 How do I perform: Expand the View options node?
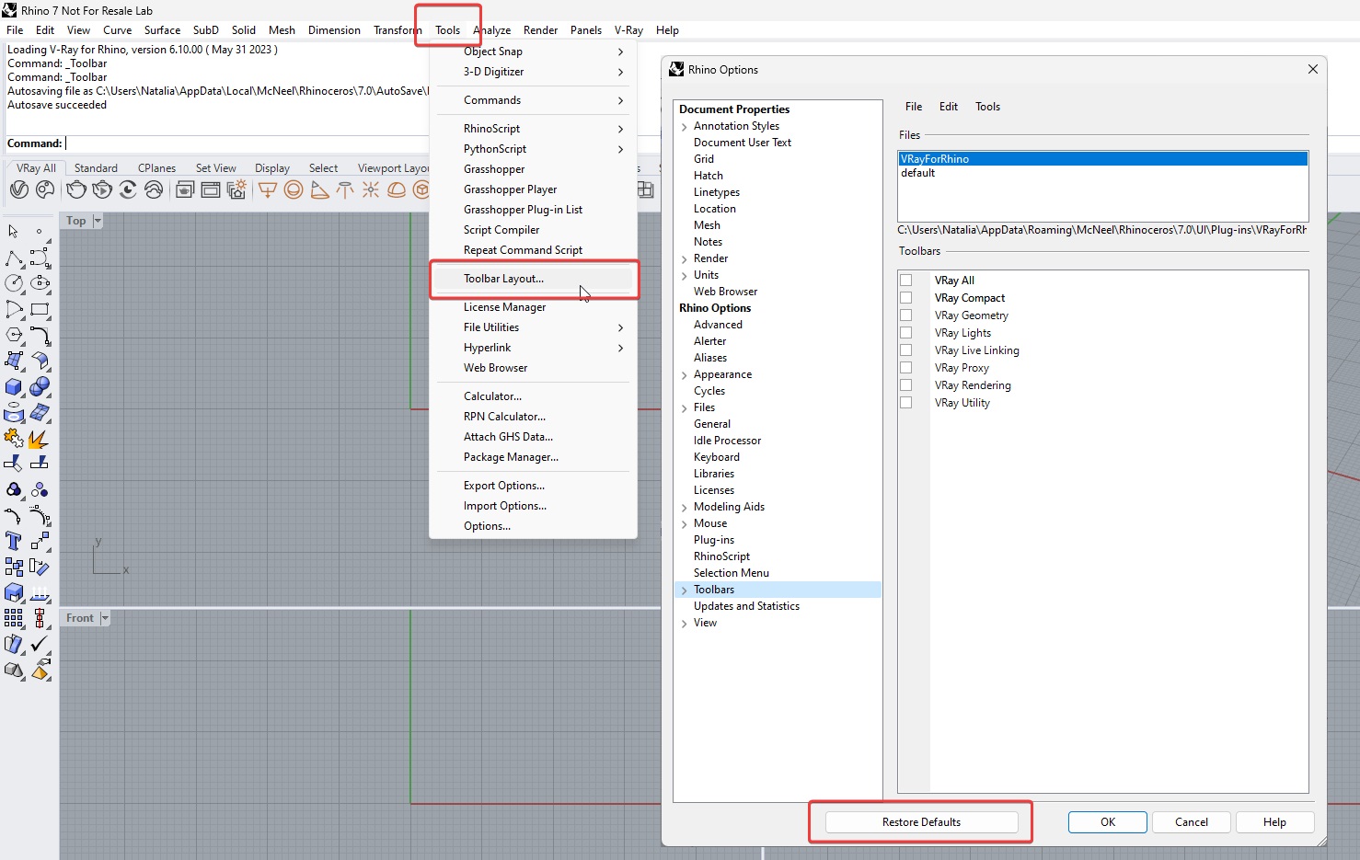pos(685,624)
